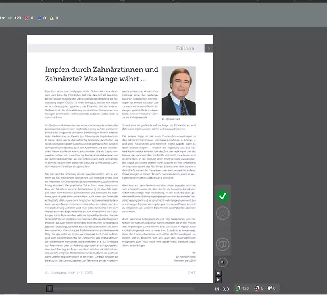This screenshot has width=327, height=295.
Task: Click the page slider thumb below the preview
Action: point(50,289)
